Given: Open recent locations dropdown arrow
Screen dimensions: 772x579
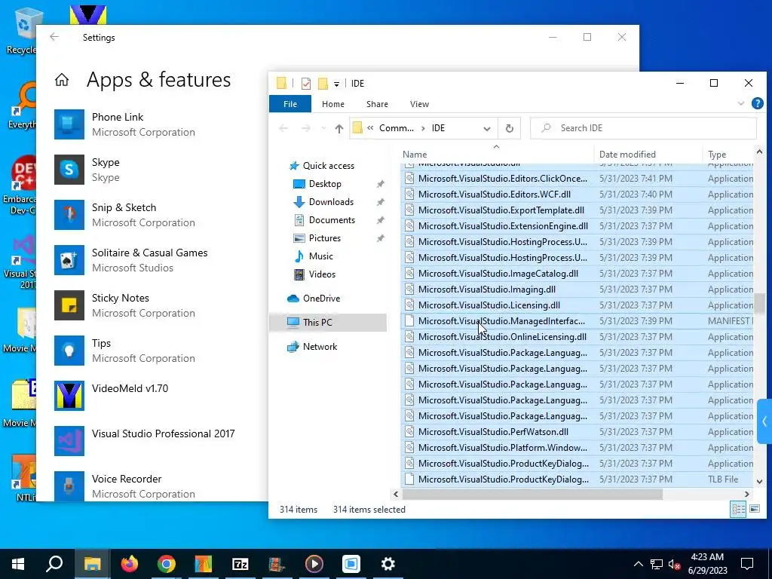Looking at the screenshot, I should (323, 128).
